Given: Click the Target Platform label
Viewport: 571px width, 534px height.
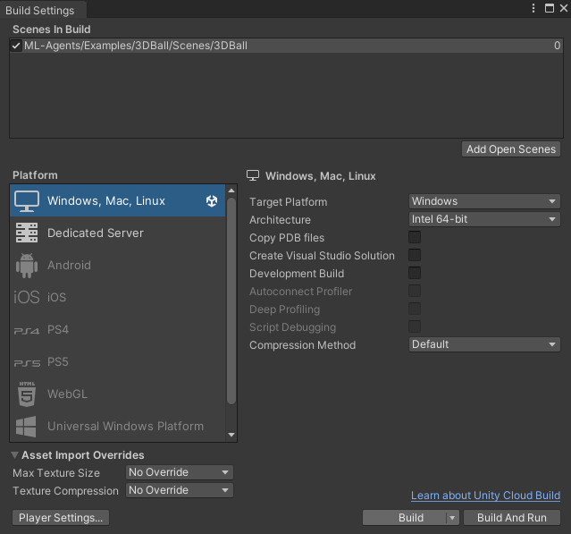Looking at the screenshot, I should [288, 202].
